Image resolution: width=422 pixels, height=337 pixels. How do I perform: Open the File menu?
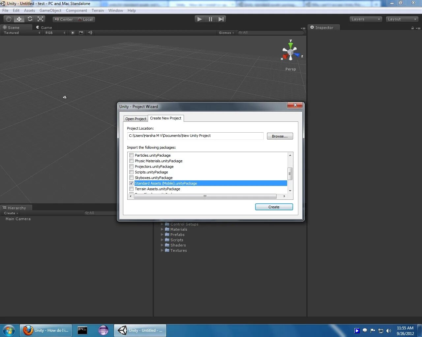point(5,11)
